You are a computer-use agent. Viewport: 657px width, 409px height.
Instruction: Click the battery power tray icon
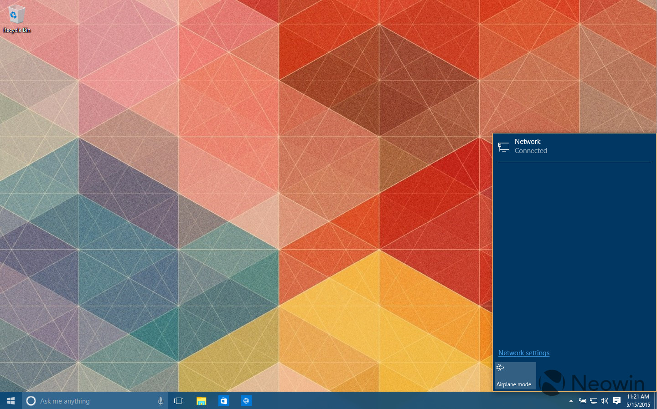pos(582,401)
